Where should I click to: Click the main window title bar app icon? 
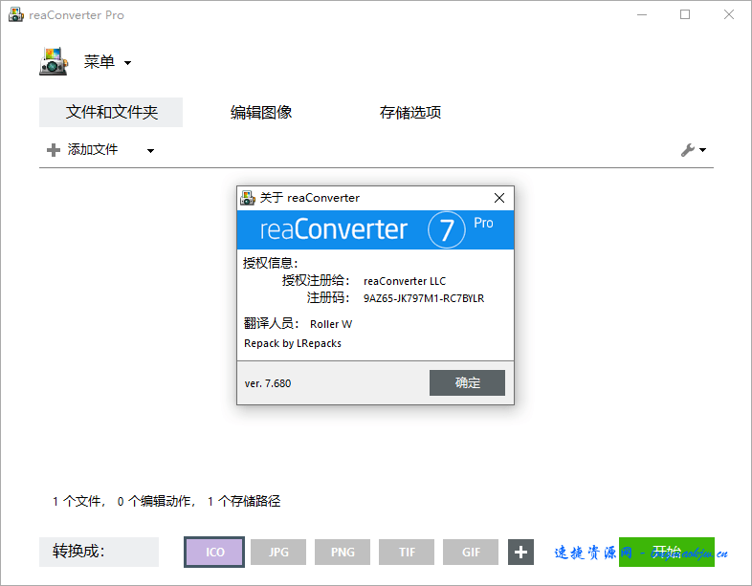[x=16, y=14]
